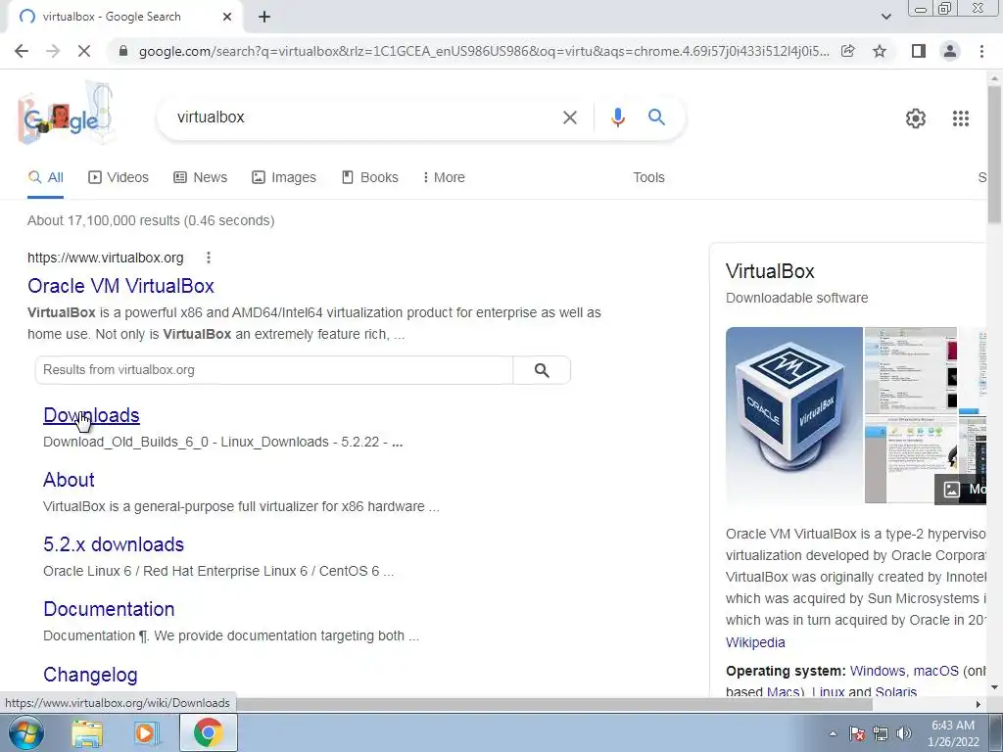Click the blue magnifier search icon

click(x=656, y=117)
